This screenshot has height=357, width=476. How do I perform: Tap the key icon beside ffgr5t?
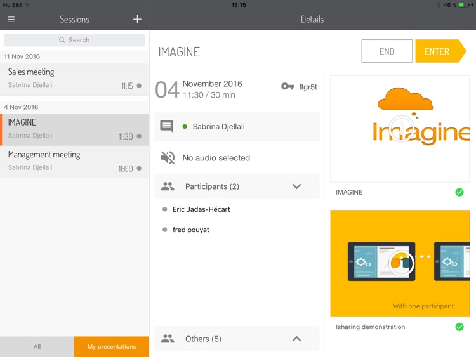coord(288,86)
